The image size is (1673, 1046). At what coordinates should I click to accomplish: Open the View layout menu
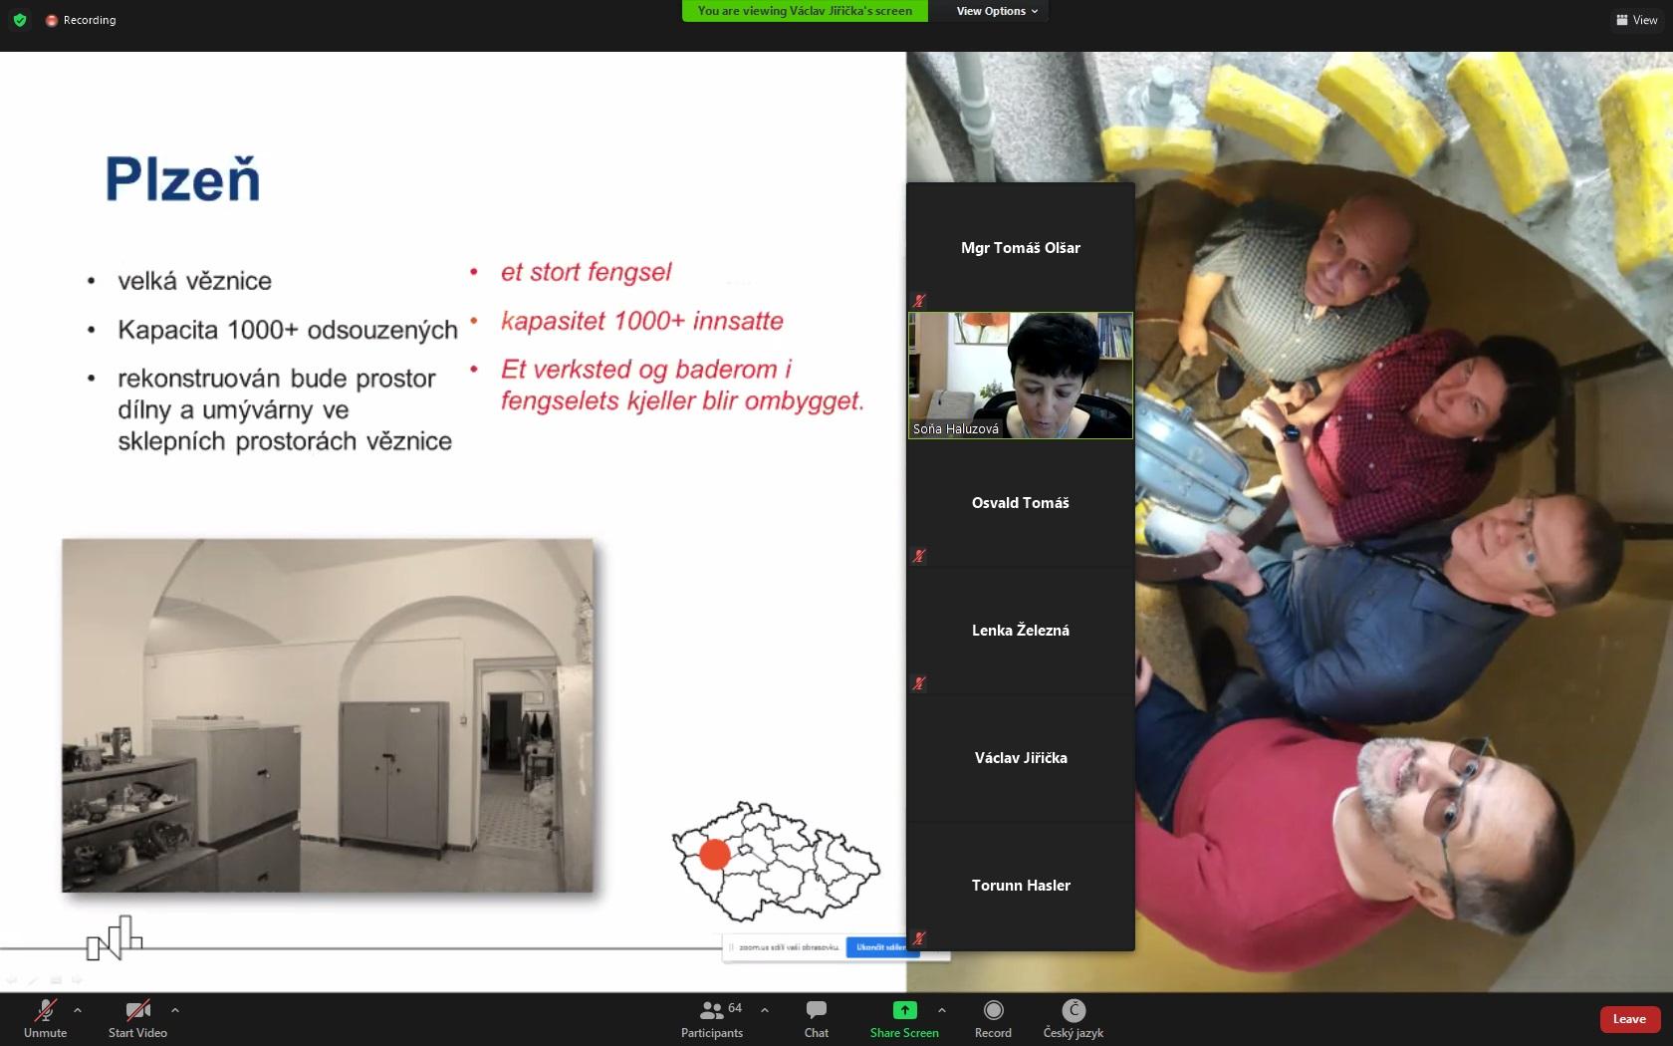point(1636,20)
